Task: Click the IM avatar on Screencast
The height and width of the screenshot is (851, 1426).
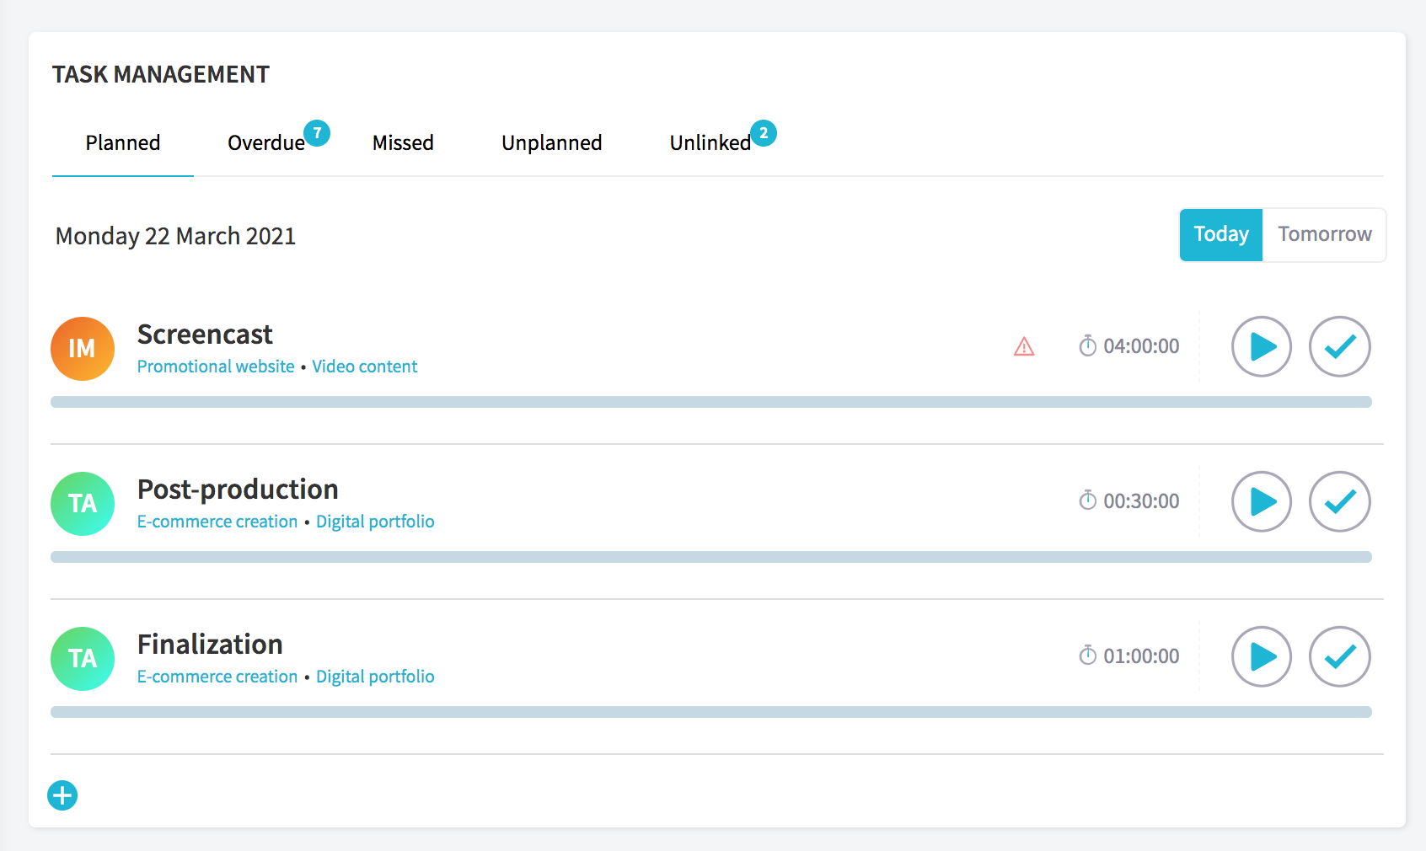Action: coord(83,349)
